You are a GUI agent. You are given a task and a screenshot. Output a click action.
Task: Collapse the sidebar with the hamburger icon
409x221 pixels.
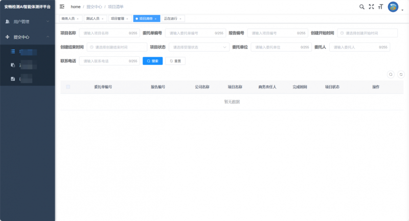coord(62,7)
